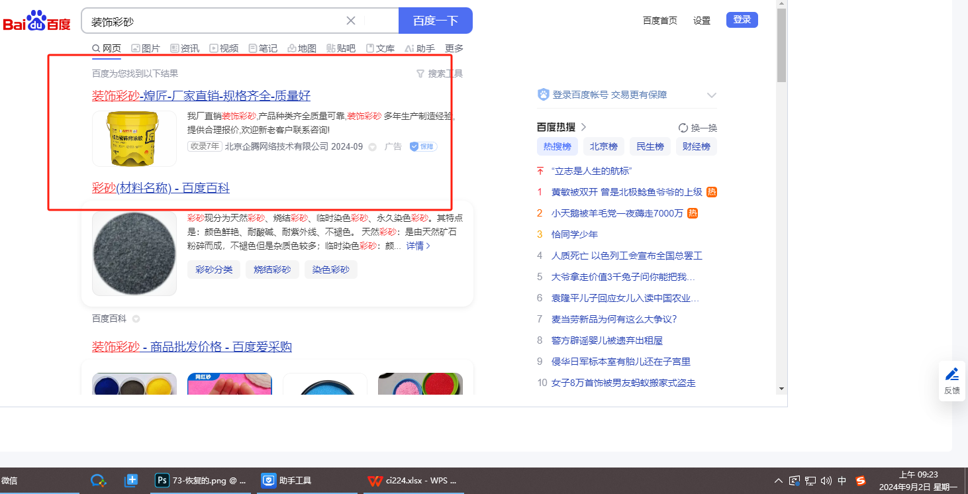Expand the 登录百度帐号 panel chevron

712,95
